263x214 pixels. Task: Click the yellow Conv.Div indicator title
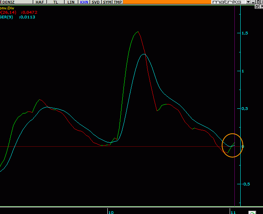(7, 8)
